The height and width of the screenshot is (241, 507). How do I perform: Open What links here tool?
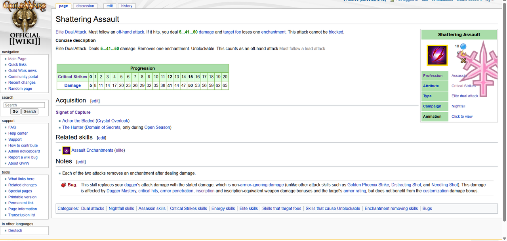21,179
